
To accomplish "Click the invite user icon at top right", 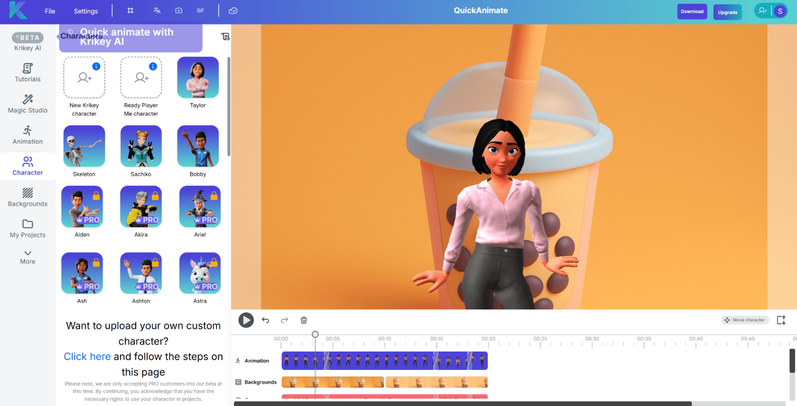I will pos(762,11).
